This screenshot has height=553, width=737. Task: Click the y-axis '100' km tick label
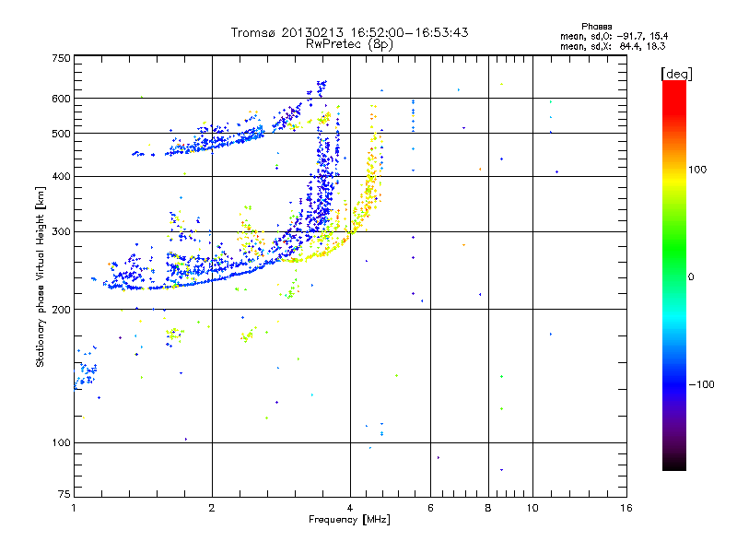click(x=61, y=443)
